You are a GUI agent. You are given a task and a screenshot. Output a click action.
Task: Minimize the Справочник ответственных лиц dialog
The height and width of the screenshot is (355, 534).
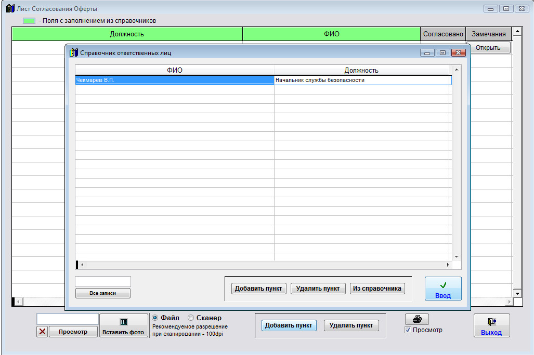[x=427, y=53]
